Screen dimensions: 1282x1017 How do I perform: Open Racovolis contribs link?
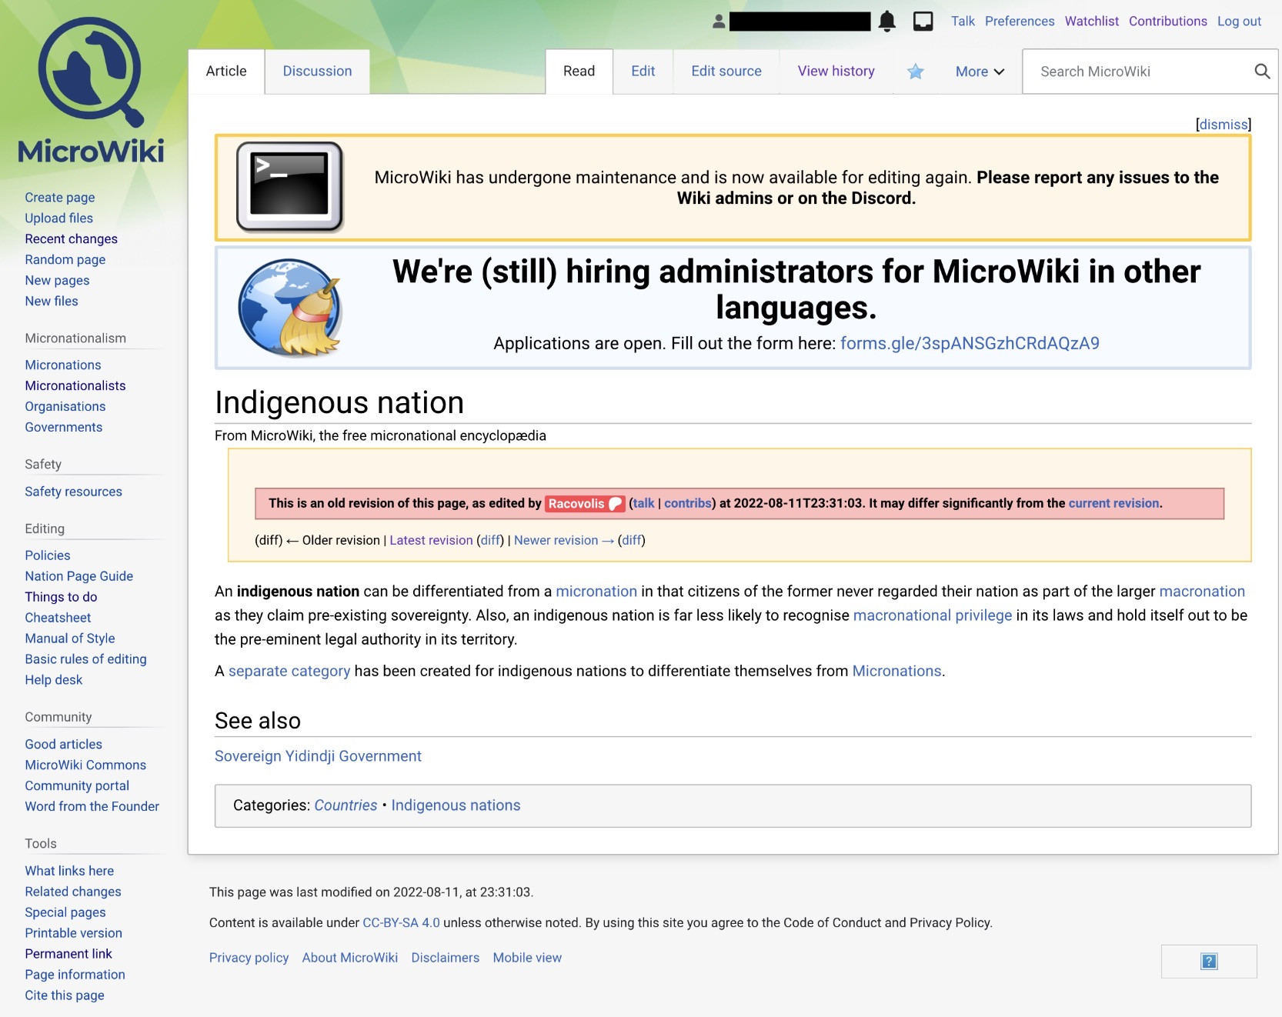coord(688,503)
